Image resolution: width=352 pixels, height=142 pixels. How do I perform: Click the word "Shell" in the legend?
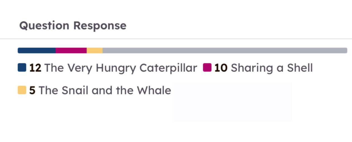click(x=300, y=68)
